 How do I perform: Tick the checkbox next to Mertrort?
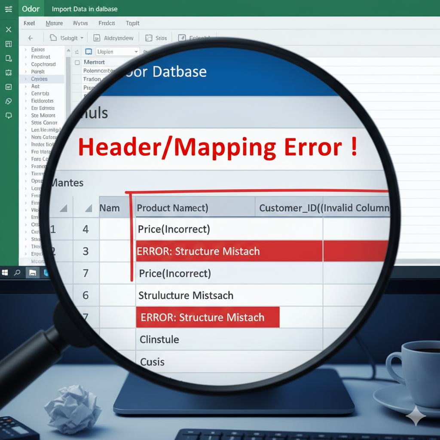point(77,62)
